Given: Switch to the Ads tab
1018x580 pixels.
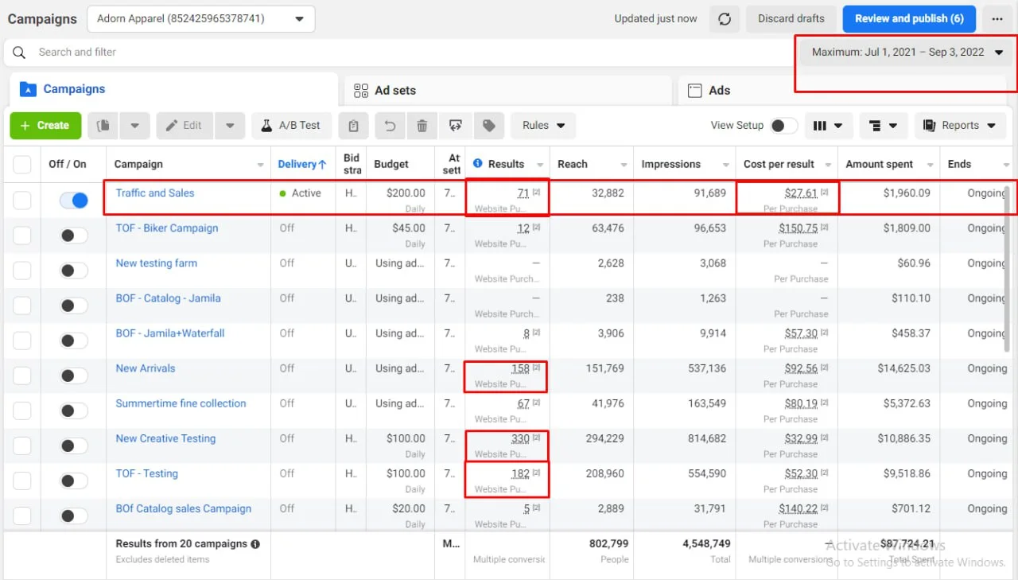Looking at the screenshot, I should 719,91.
